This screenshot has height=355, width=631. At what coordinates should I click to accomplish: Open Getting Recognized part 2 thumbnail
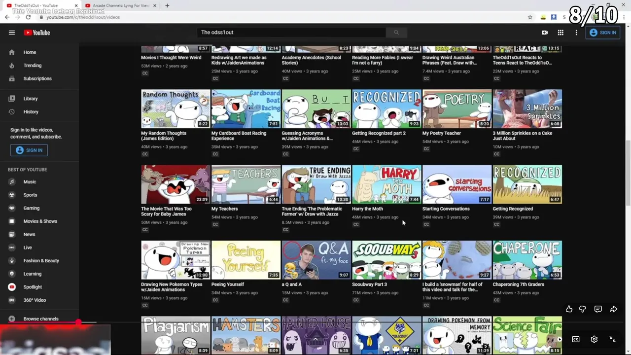pyautogui.click(x=386, y=108)
